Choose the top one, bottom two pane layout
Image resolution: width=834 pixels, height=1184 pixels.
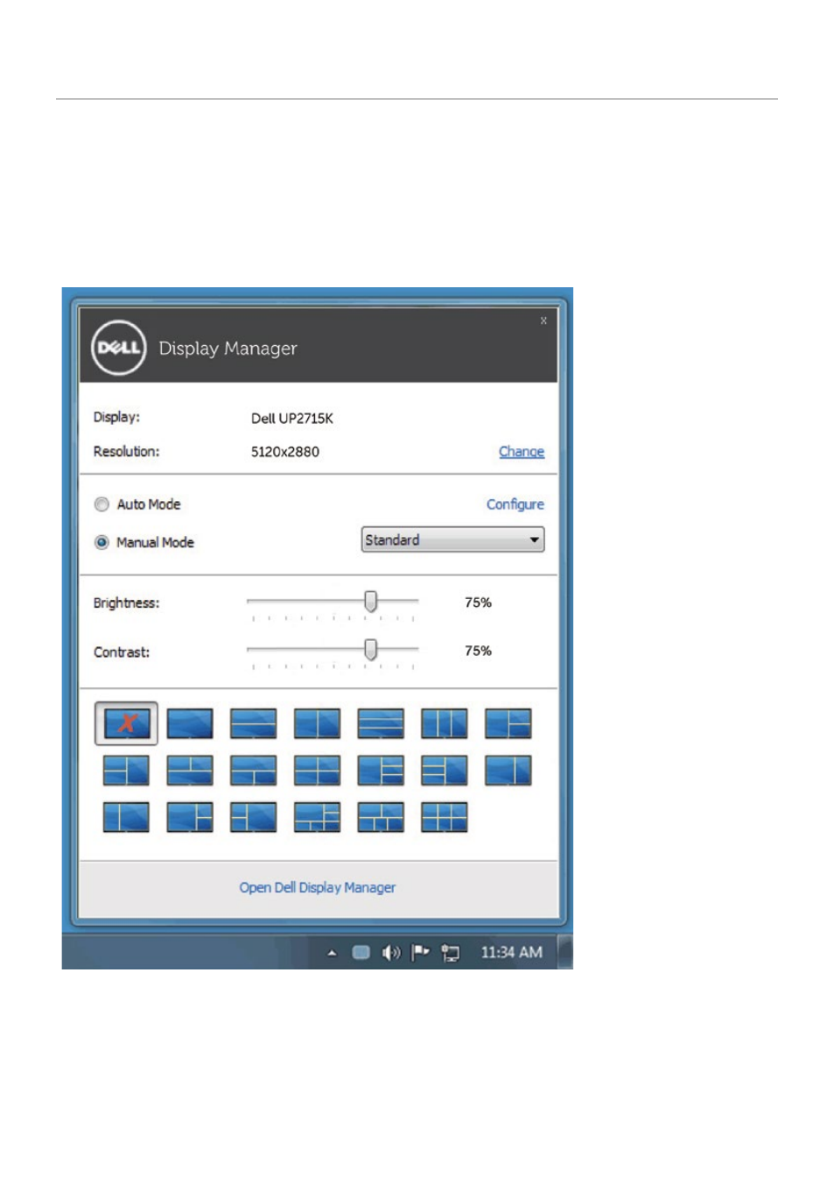[x=254, y=770]
